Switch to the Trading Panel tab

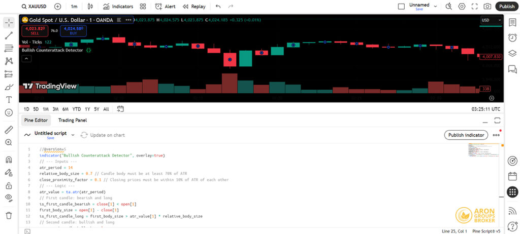(x=72, y=121)
